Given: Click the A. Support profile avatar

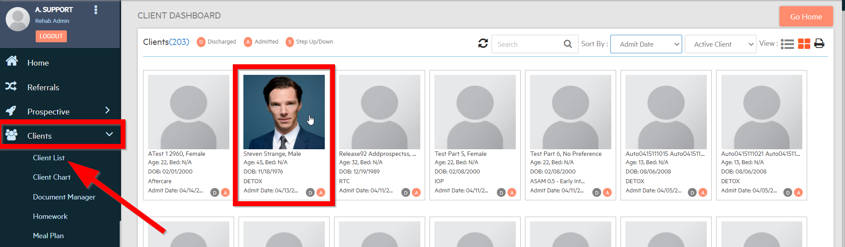Looking at the screenshot, I should [x=18, y=19].
